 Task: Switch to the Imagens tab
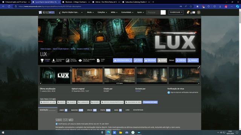(x=77, y=110)
